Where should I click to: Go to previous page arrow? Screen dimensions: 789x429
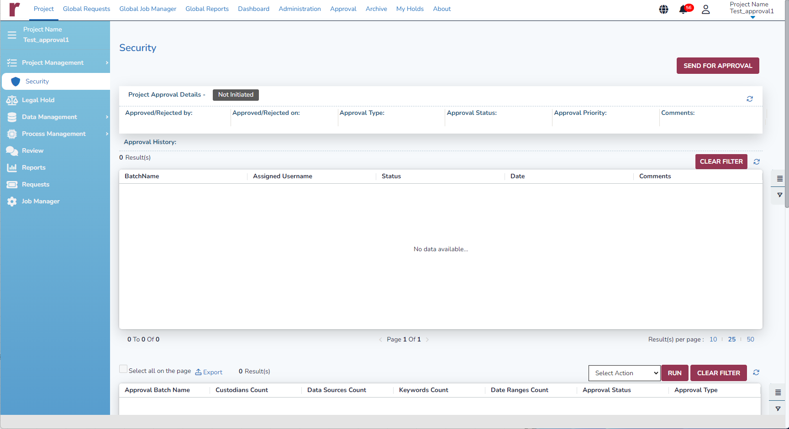(380, 340)
